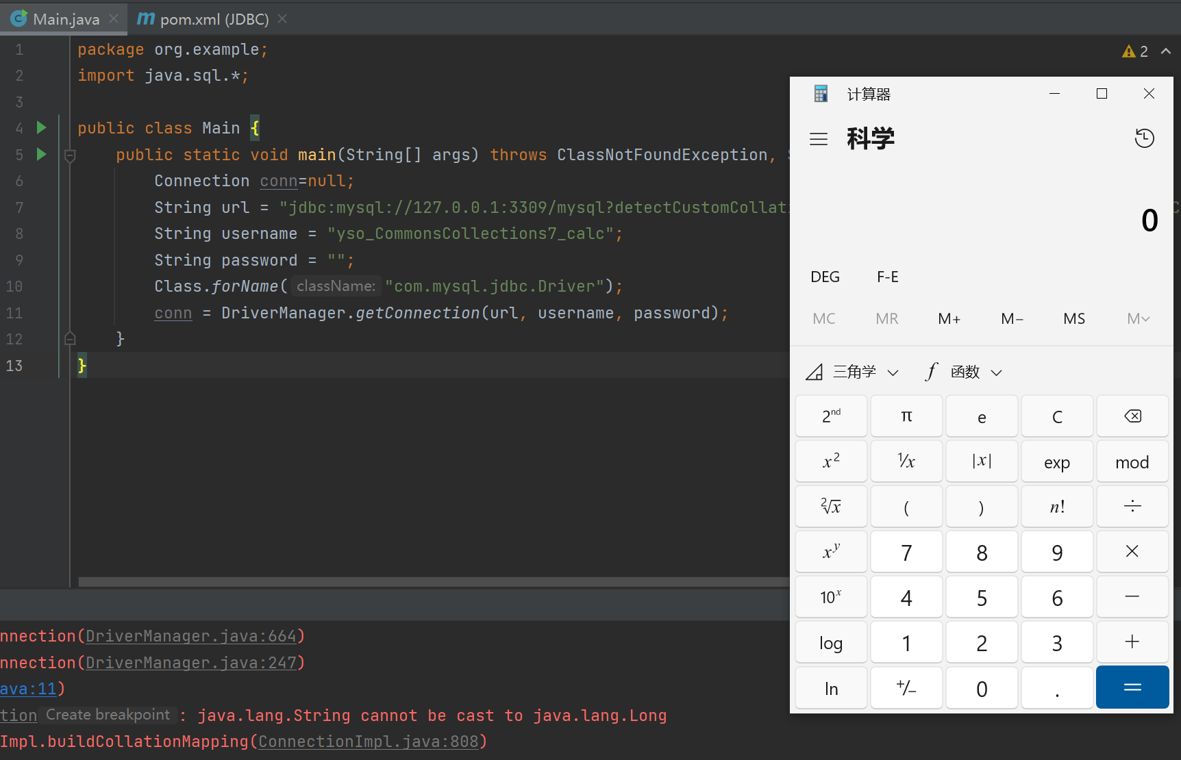Screen dimensions: 1181x760
Task: Click the ava:11 stack trace link
Action: click(x=28, y=689)
